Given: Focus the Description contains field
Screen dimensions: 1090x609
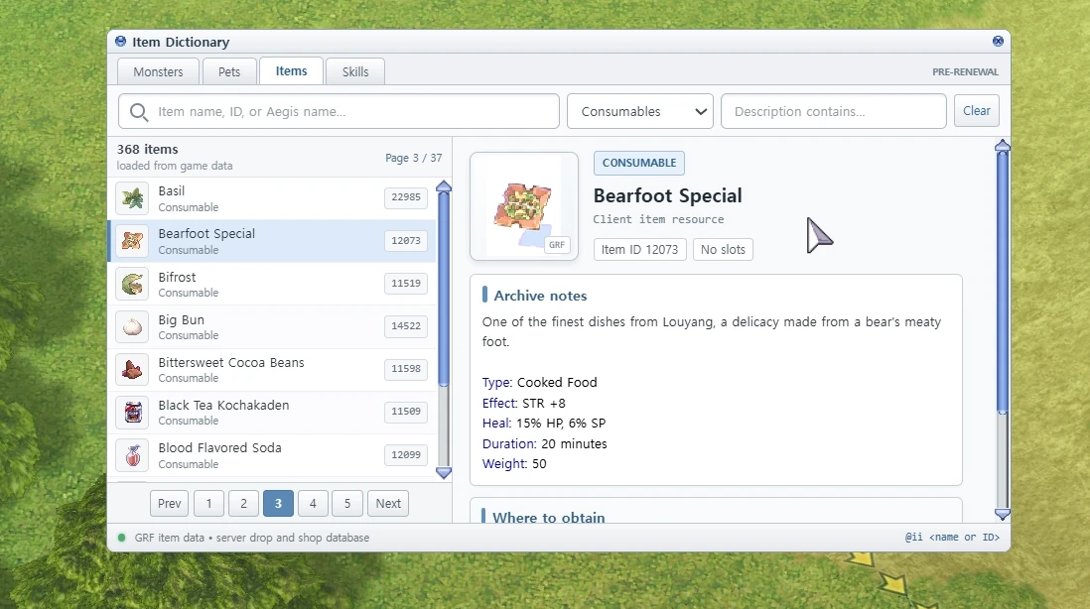Looking at the screenshot, I should tap(834, 111).
